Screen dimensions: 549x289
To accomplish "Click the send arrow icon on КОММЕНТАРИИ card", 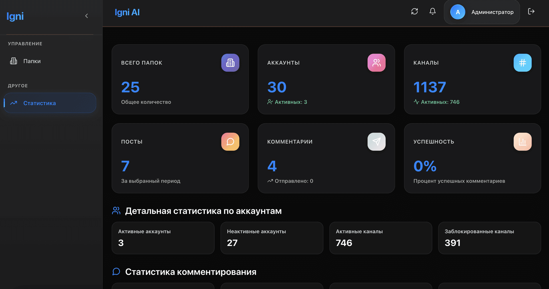I will click(x=376, y=142).
